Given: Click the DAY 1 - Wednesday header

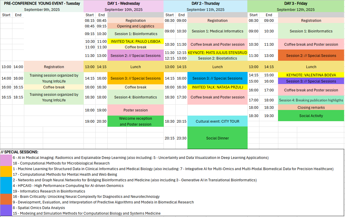Looking at the screenshot, I should coord(123,4).
